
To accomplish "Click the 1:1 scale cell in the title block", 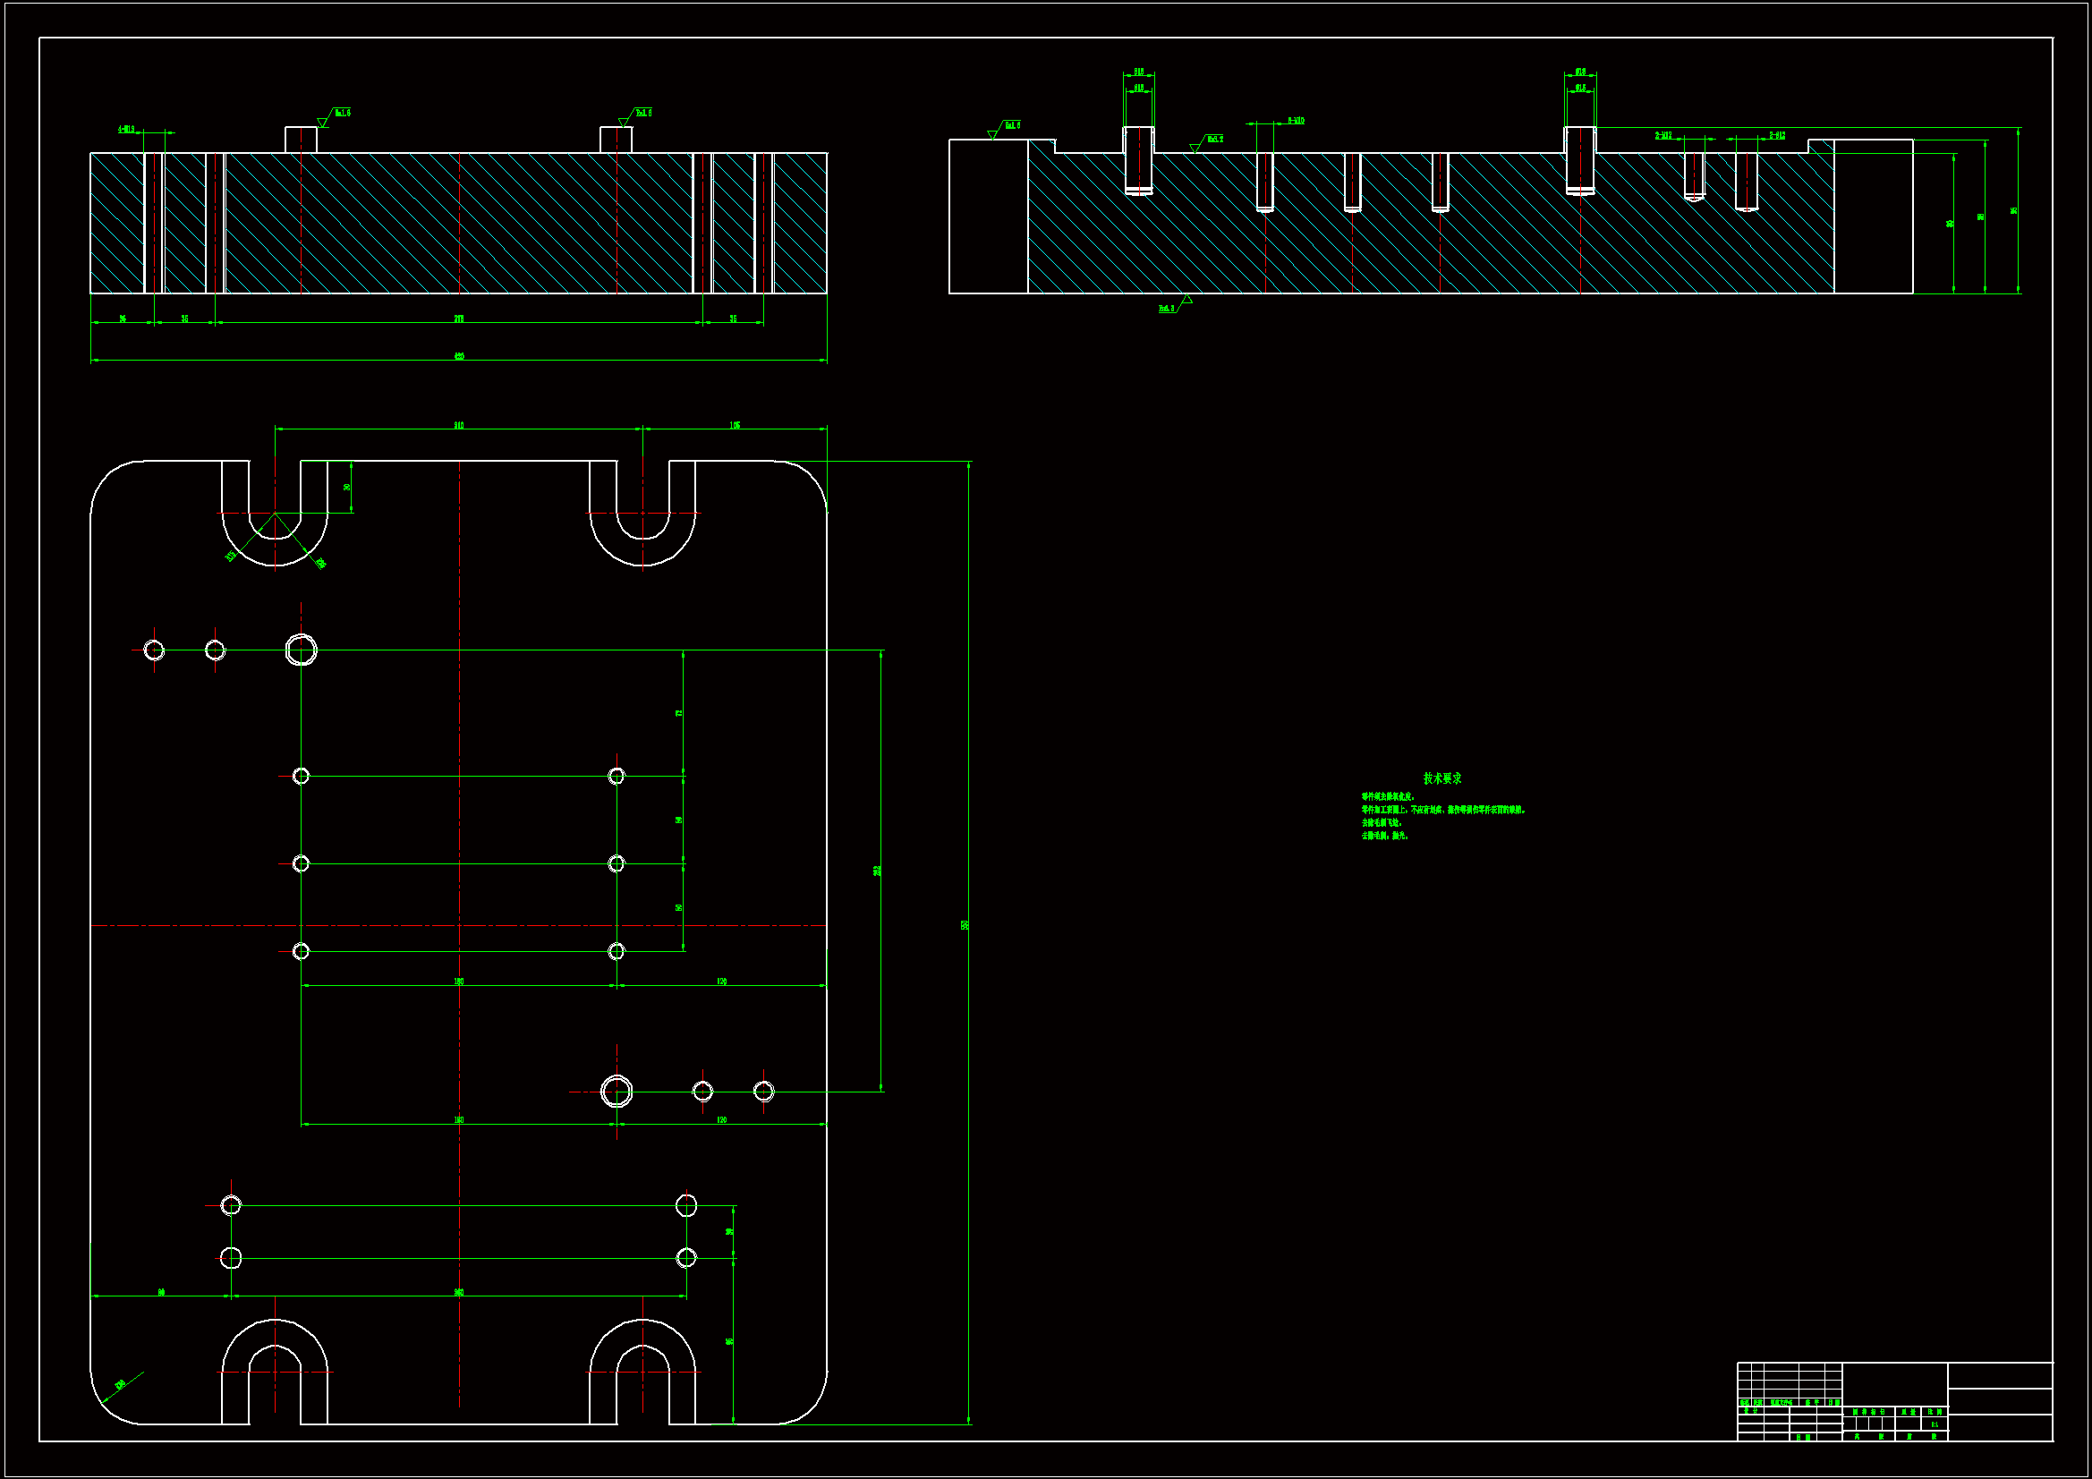I will pyautogui.click(x=1934, y=1424).
